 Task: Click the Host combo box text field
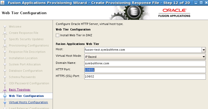click(x=142, y=50)
